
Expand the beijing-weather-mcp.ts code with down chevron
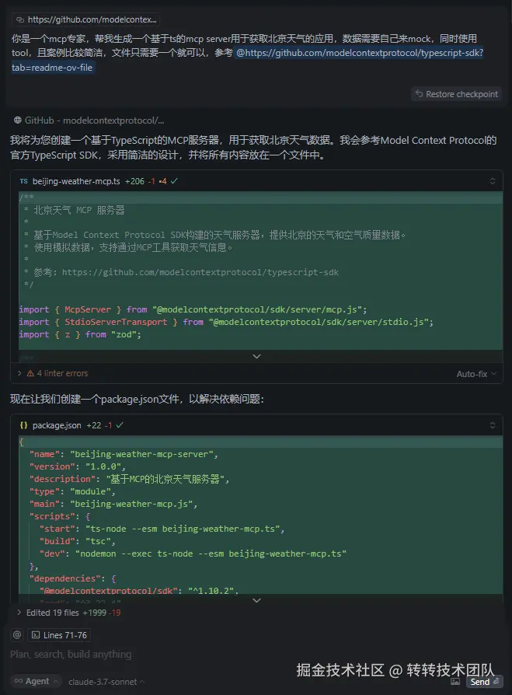tap(256, 356)
